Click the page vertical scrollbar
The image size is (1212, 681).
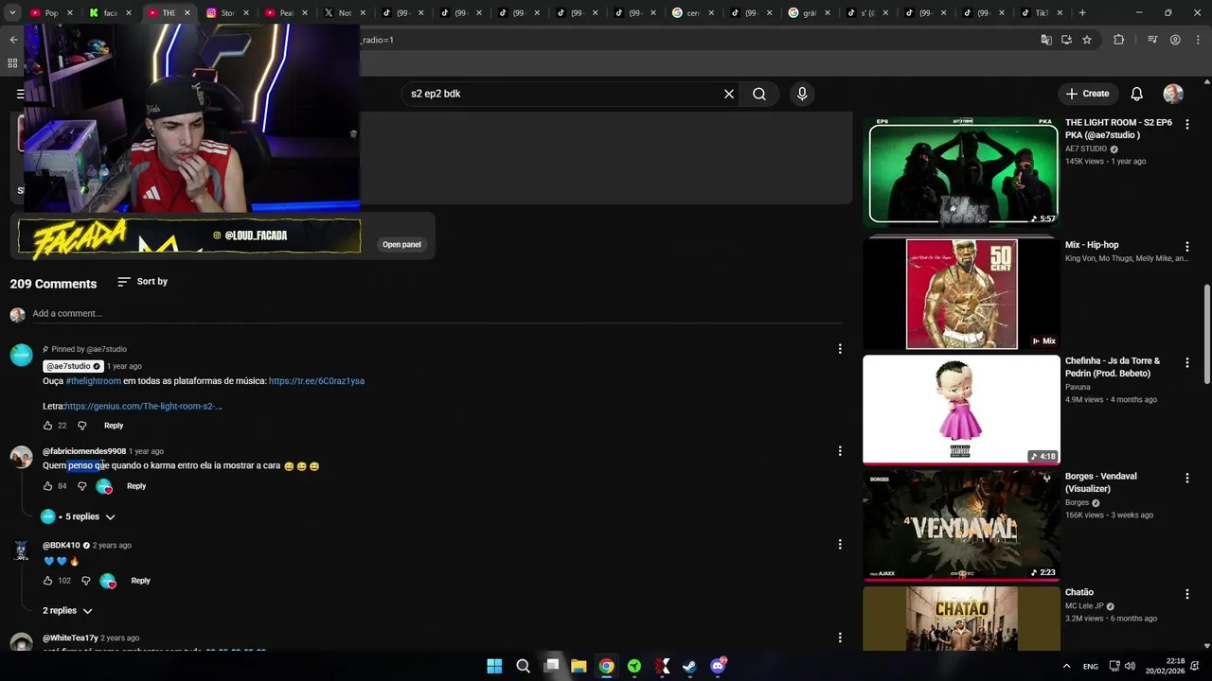[x=1206, y=334]
